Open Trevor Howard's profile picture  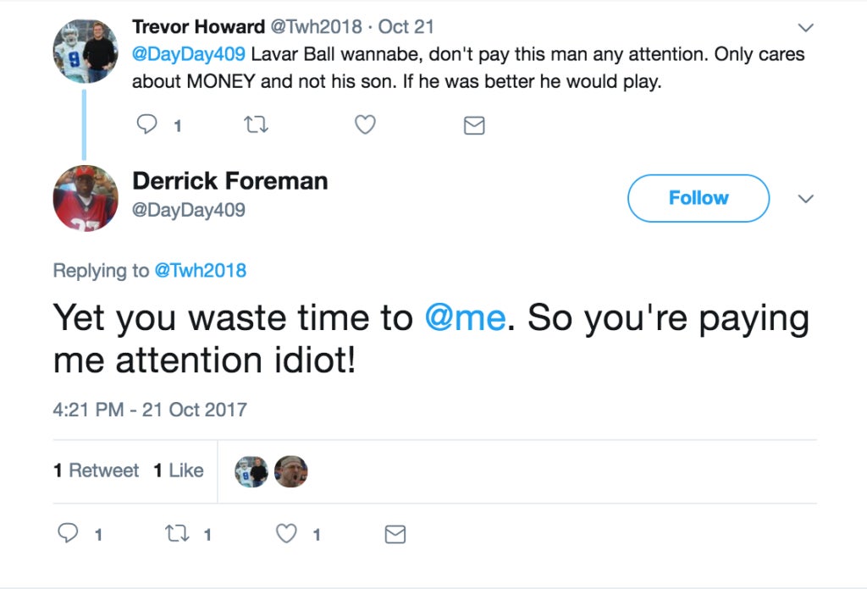pyautogui.click(x=86, y=51)
